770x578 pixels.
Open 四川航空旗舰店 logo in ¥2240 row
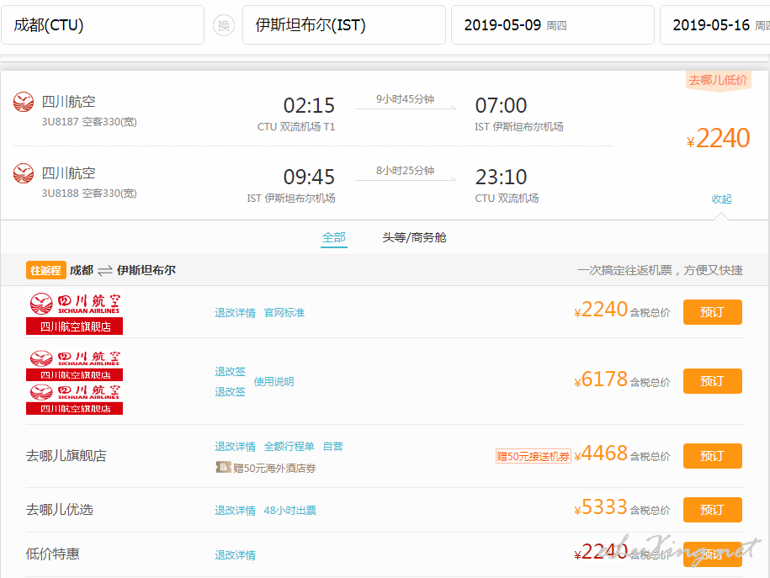(x=75, y=313)
